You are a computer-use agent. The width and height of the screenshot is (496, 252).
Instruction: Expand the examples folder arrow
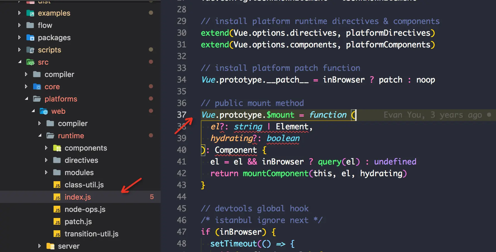[x=19, y=13]
